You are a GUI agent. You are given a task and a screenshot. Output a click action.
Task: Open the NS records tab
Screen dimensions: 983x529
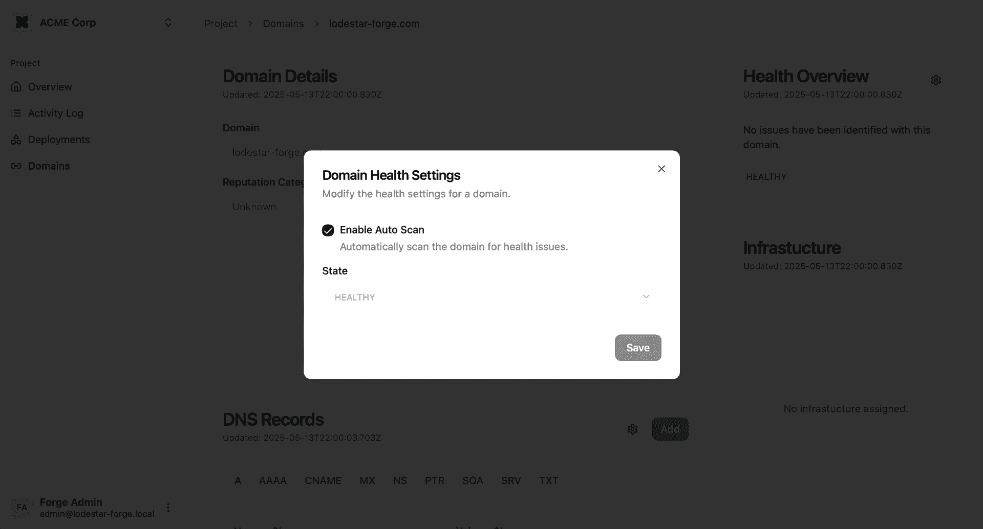(x=400, y=480)
